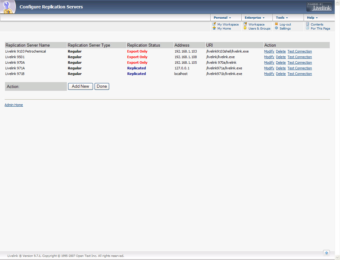
Task: Click the My Home house icon
Action: pos(214,28)
